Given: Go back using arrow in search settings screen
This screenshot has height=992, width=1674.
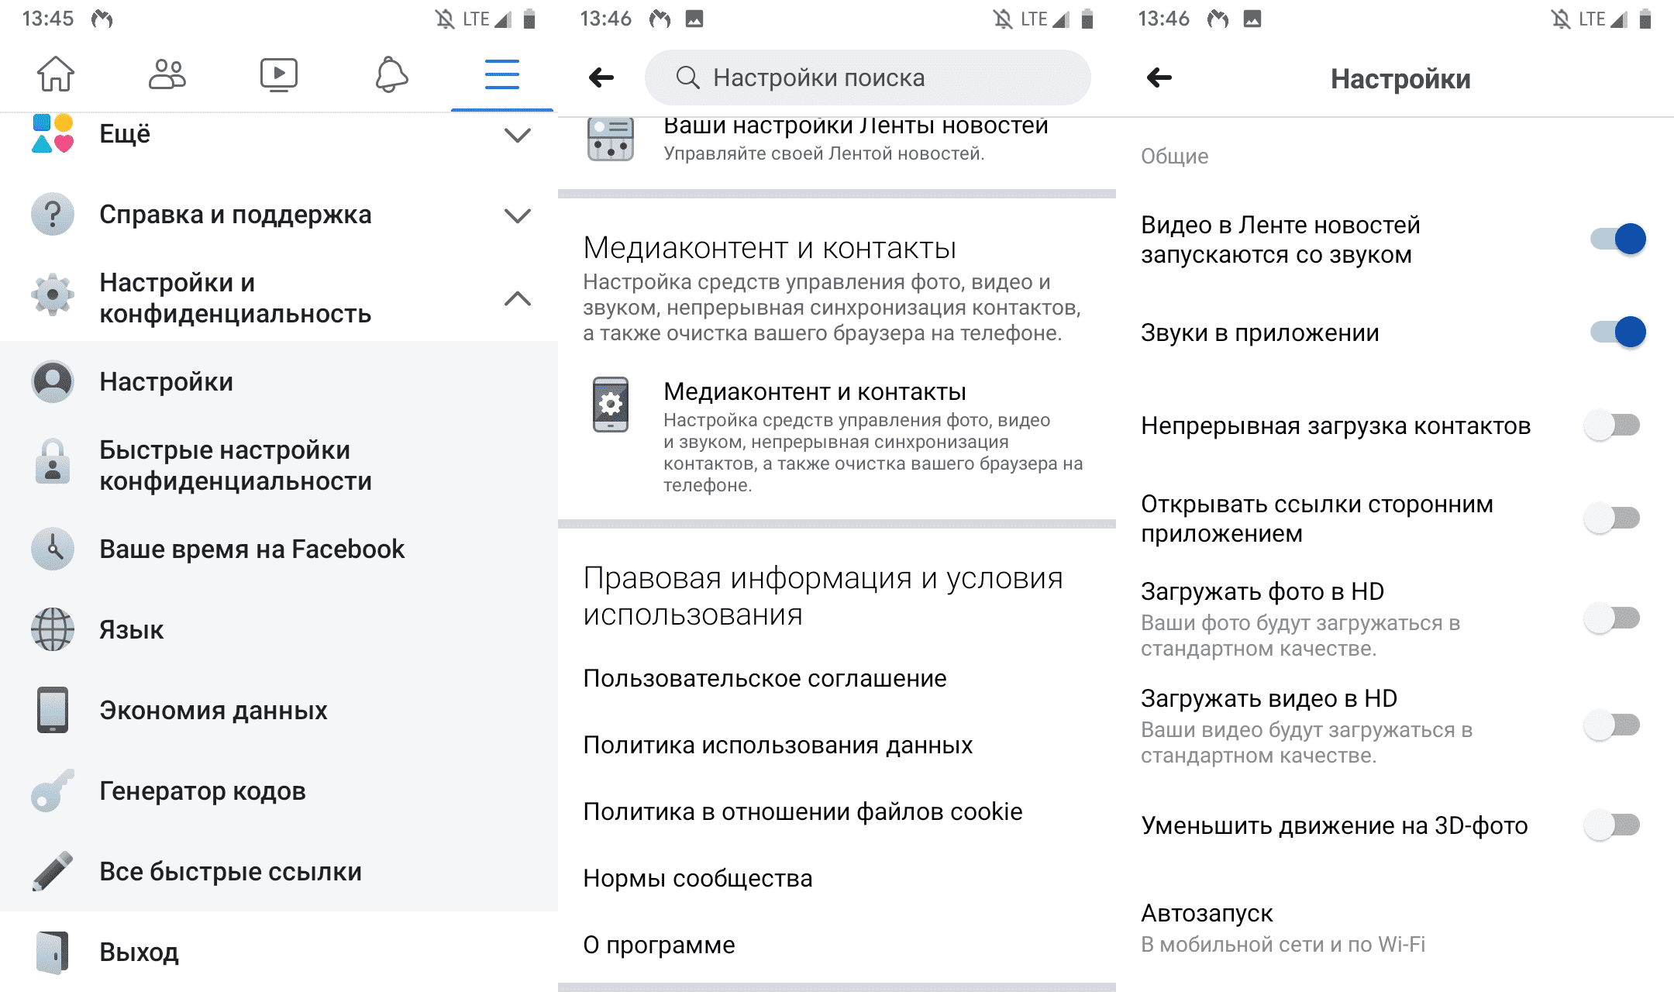Looking at the screenshot, I should coord(601,77).
